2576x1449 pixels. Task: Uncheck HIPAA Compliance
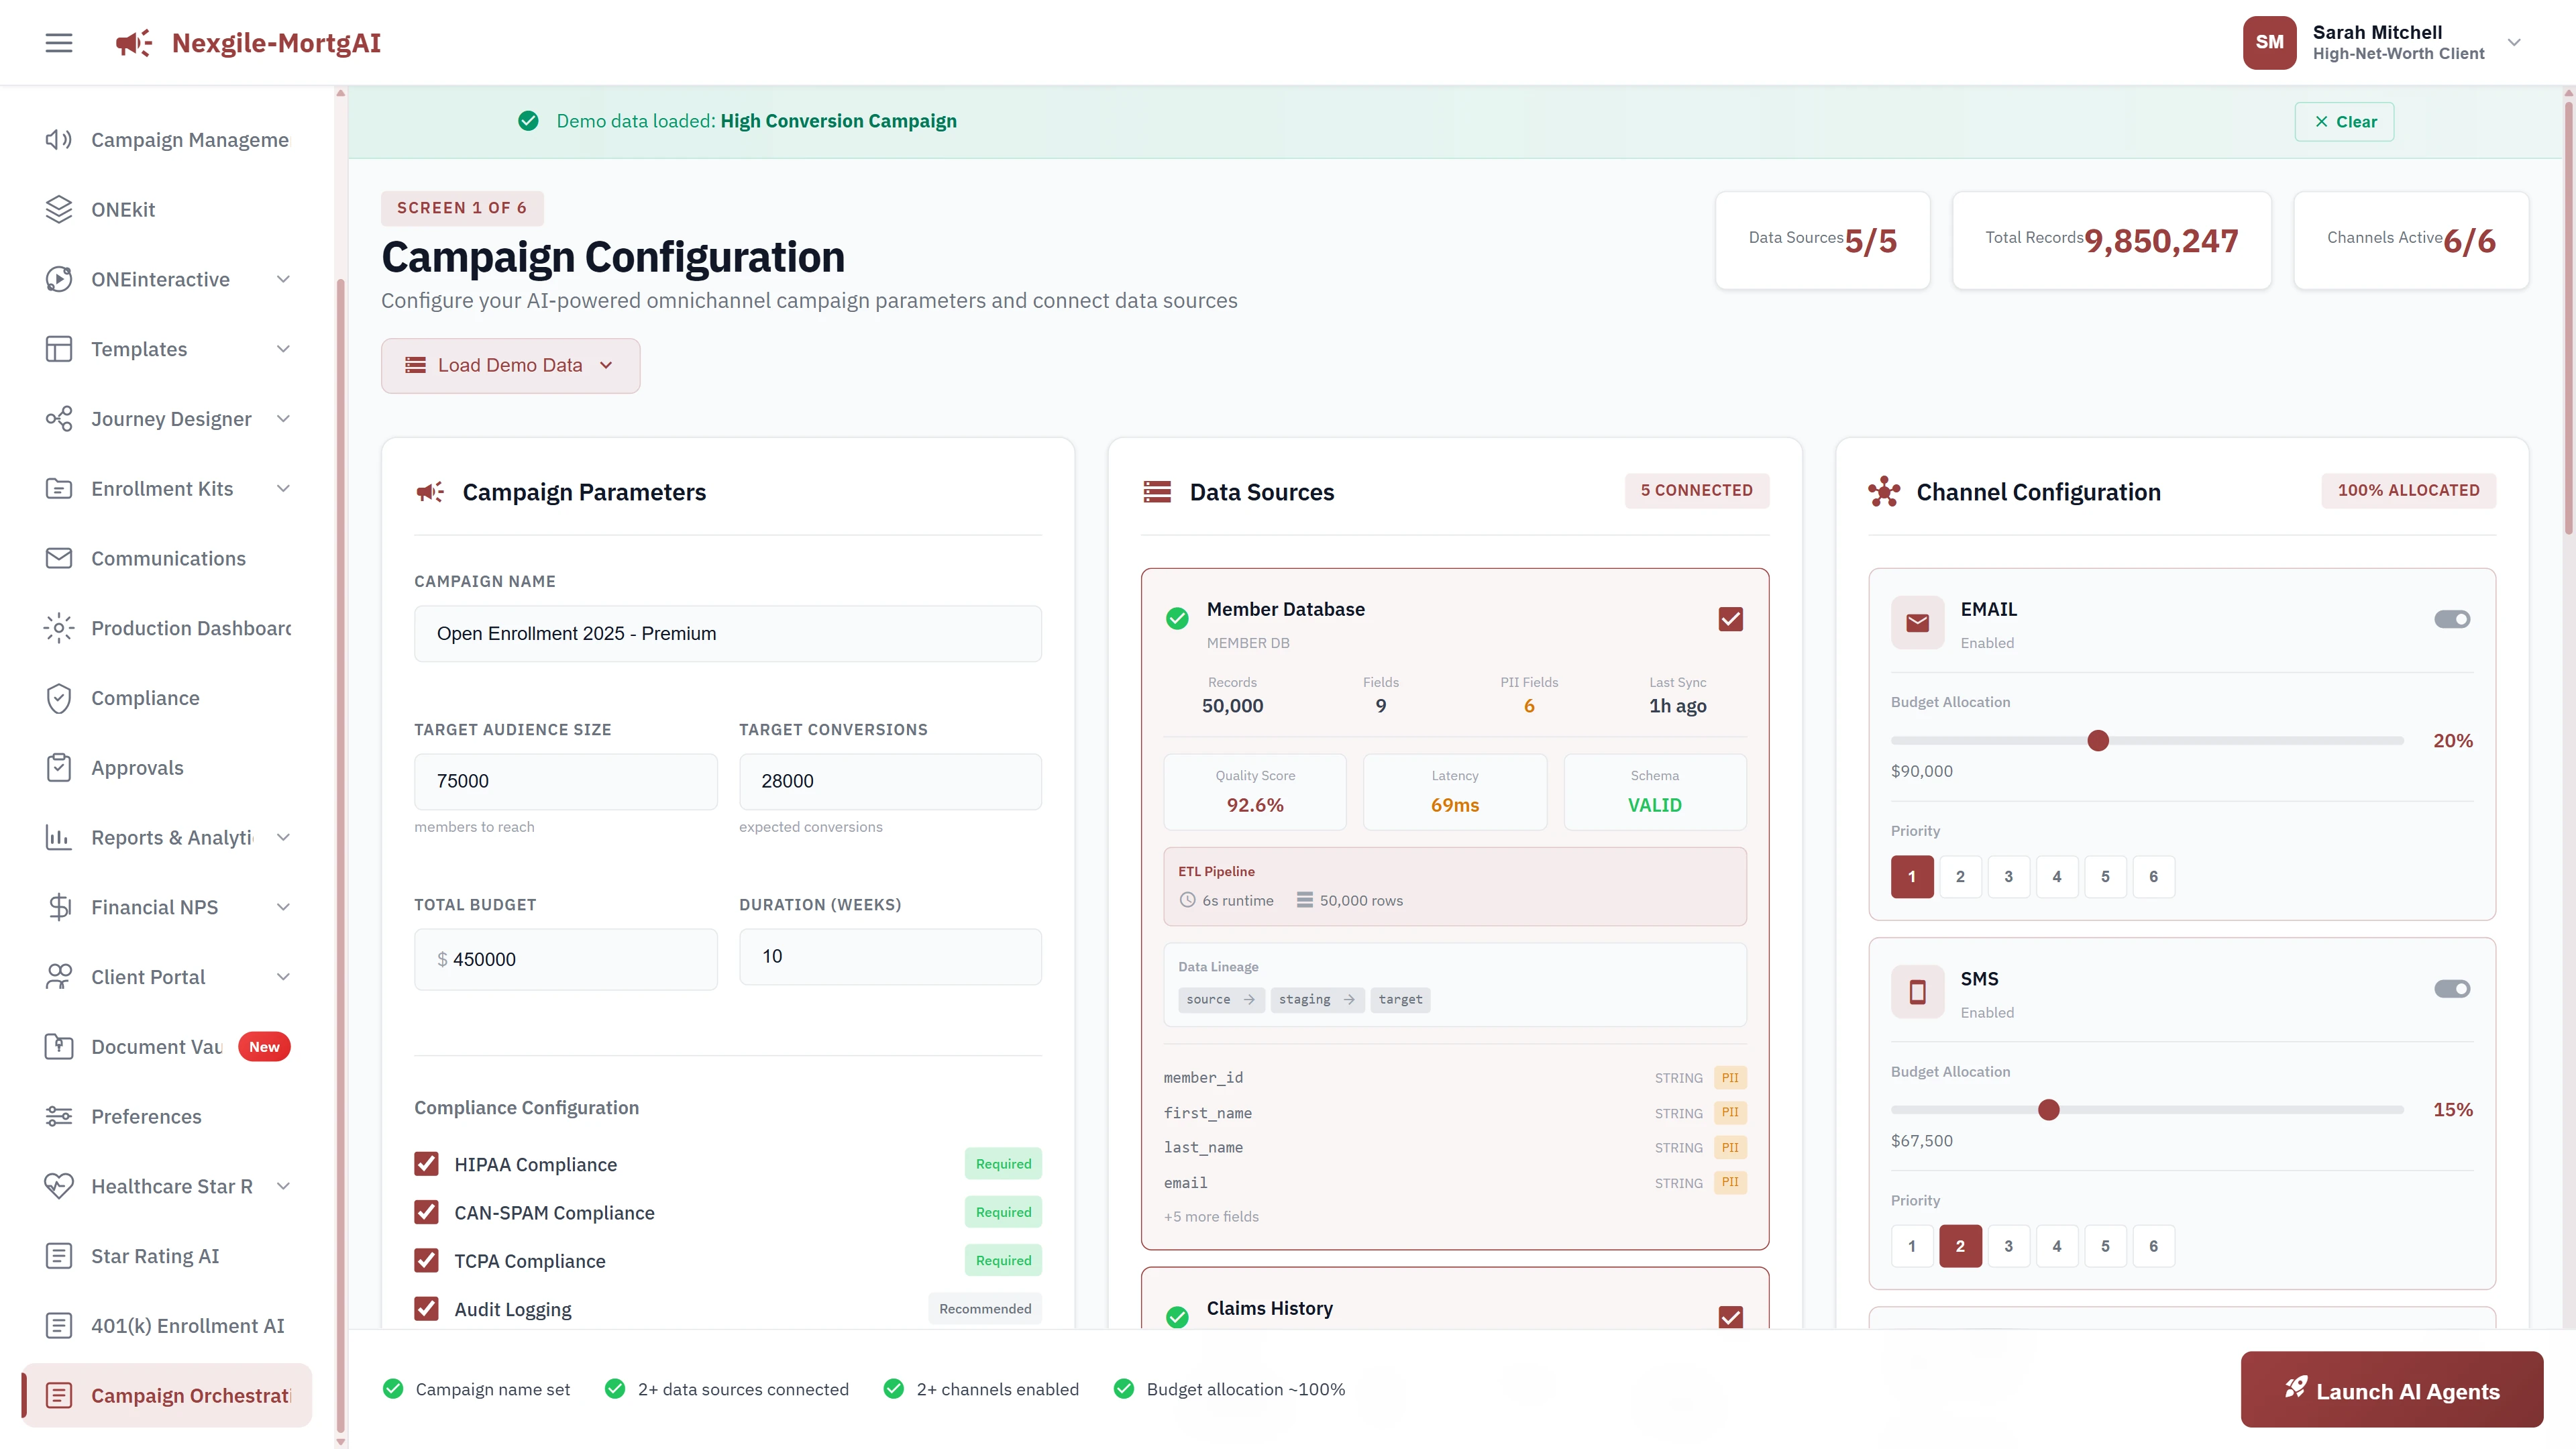click(427, 1163)
